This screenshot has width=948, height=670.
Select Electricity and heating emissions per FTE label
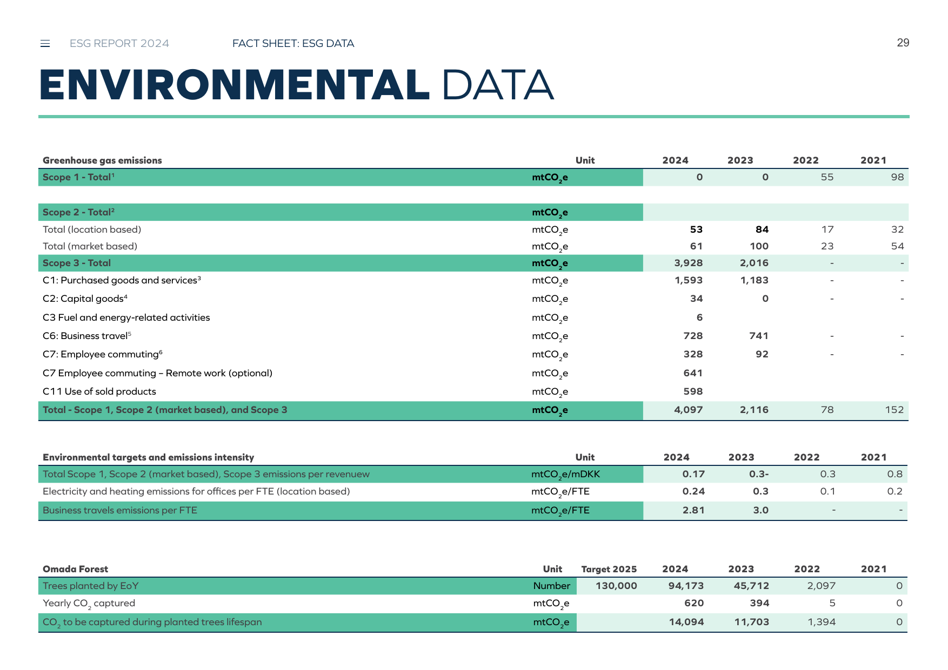196,491
